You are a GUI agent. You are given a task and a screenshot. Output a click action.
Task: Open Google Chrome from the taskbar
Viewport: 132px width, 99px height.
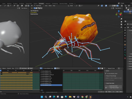(x=82, y=97)
